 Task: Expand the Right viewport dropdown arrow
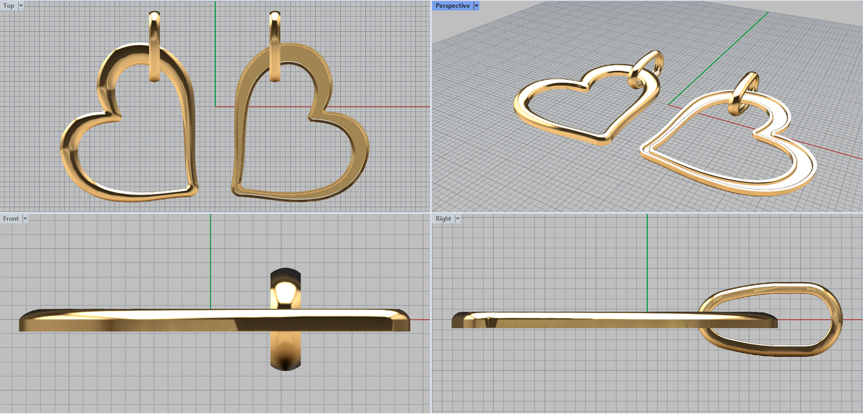click(458, 219)
